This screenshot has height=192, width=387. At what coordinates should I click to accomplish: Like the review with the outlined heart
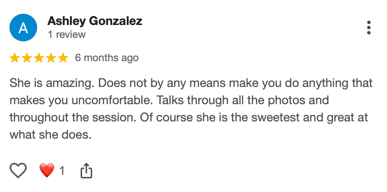tap(18, 170)
